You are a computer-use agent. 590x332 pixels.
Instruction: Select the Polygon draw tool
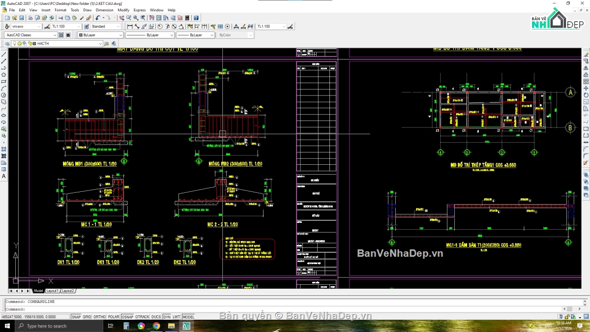click(4, 75)
